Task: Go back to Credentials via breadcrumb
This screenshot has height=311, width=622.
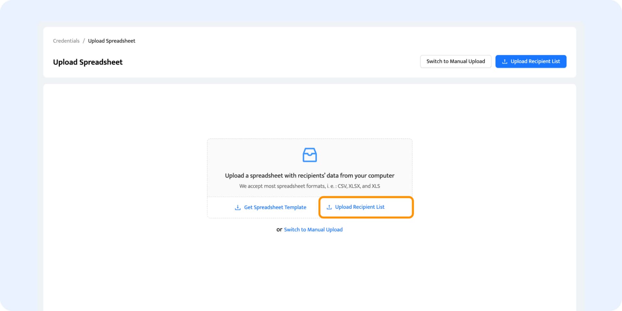Action: tap(66, 41)
